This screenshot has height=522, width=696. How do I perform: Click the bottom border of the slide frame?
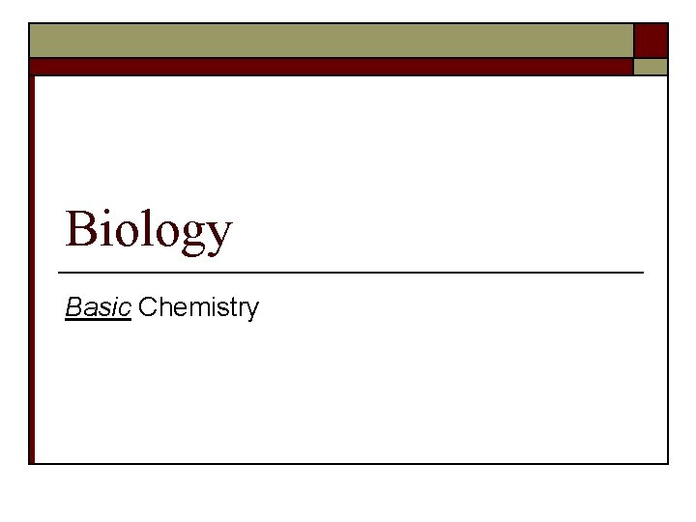tap(348, 464)
